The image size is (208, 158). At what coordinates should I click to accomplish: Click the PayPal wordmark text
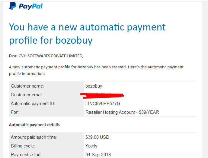[x=31, y=6]
